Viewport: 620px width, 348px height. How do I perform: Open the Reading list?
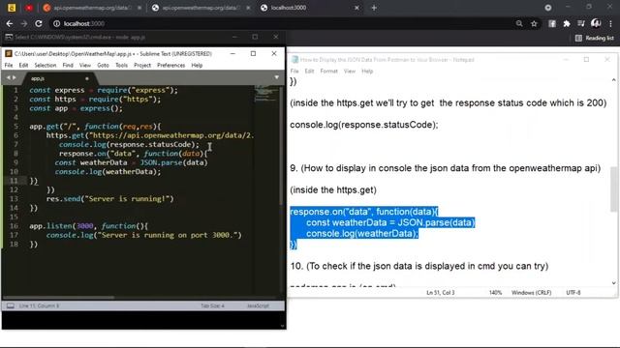594,38
